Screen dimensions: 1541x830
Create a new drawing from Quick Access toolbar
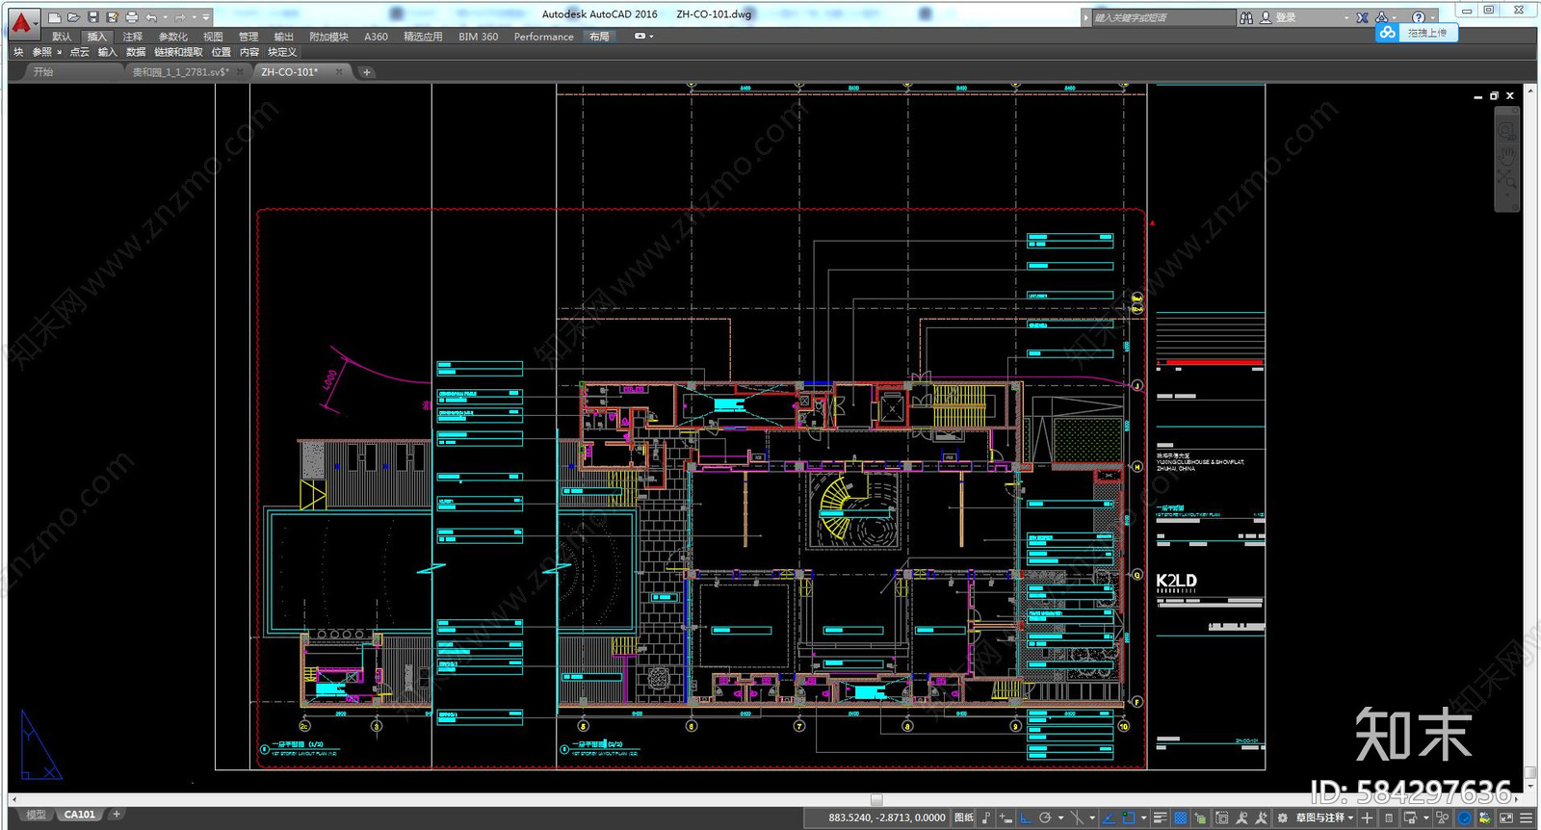(55, 17)
